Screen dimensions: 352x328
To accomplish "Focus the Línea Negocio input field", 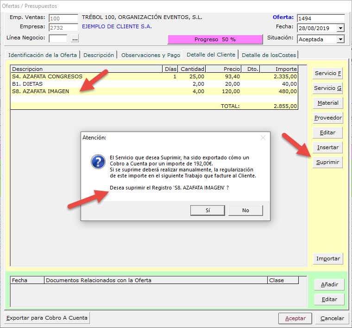I will pos(58,38).
